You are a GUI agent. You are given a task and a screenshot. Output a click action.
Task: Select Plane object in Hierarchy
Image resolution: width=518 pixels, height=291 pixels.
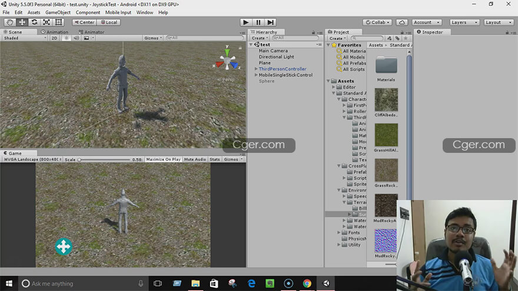[265, 63]
